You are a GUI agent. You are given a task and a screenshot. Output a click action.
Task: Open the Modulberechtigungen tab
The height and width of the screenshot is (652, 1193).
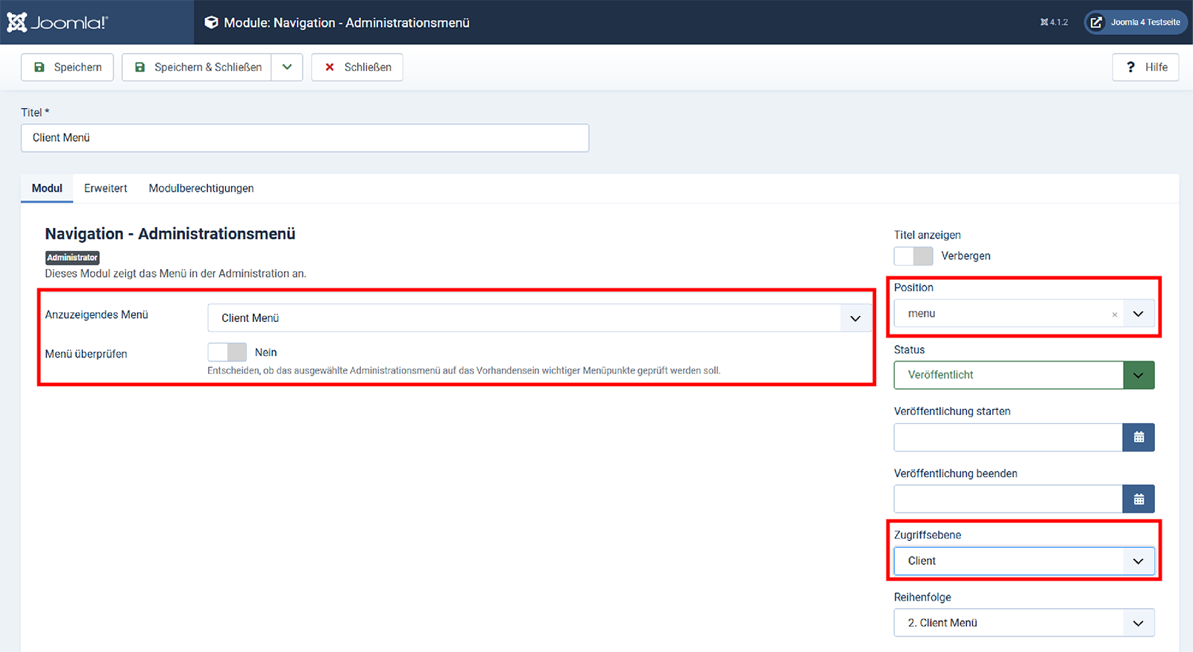pos(201,189)
